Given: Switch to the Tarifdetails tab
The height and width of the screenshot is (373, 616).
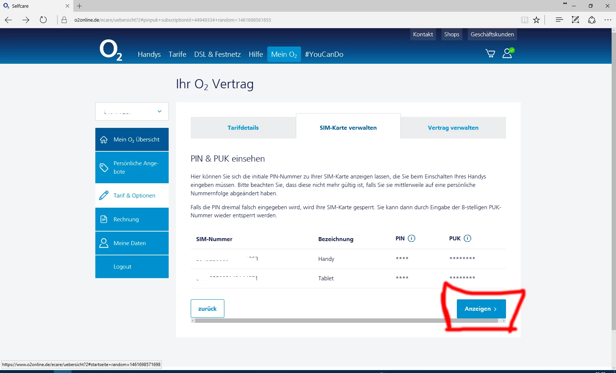Looking at the screenshot, I should tap(243, 128).
